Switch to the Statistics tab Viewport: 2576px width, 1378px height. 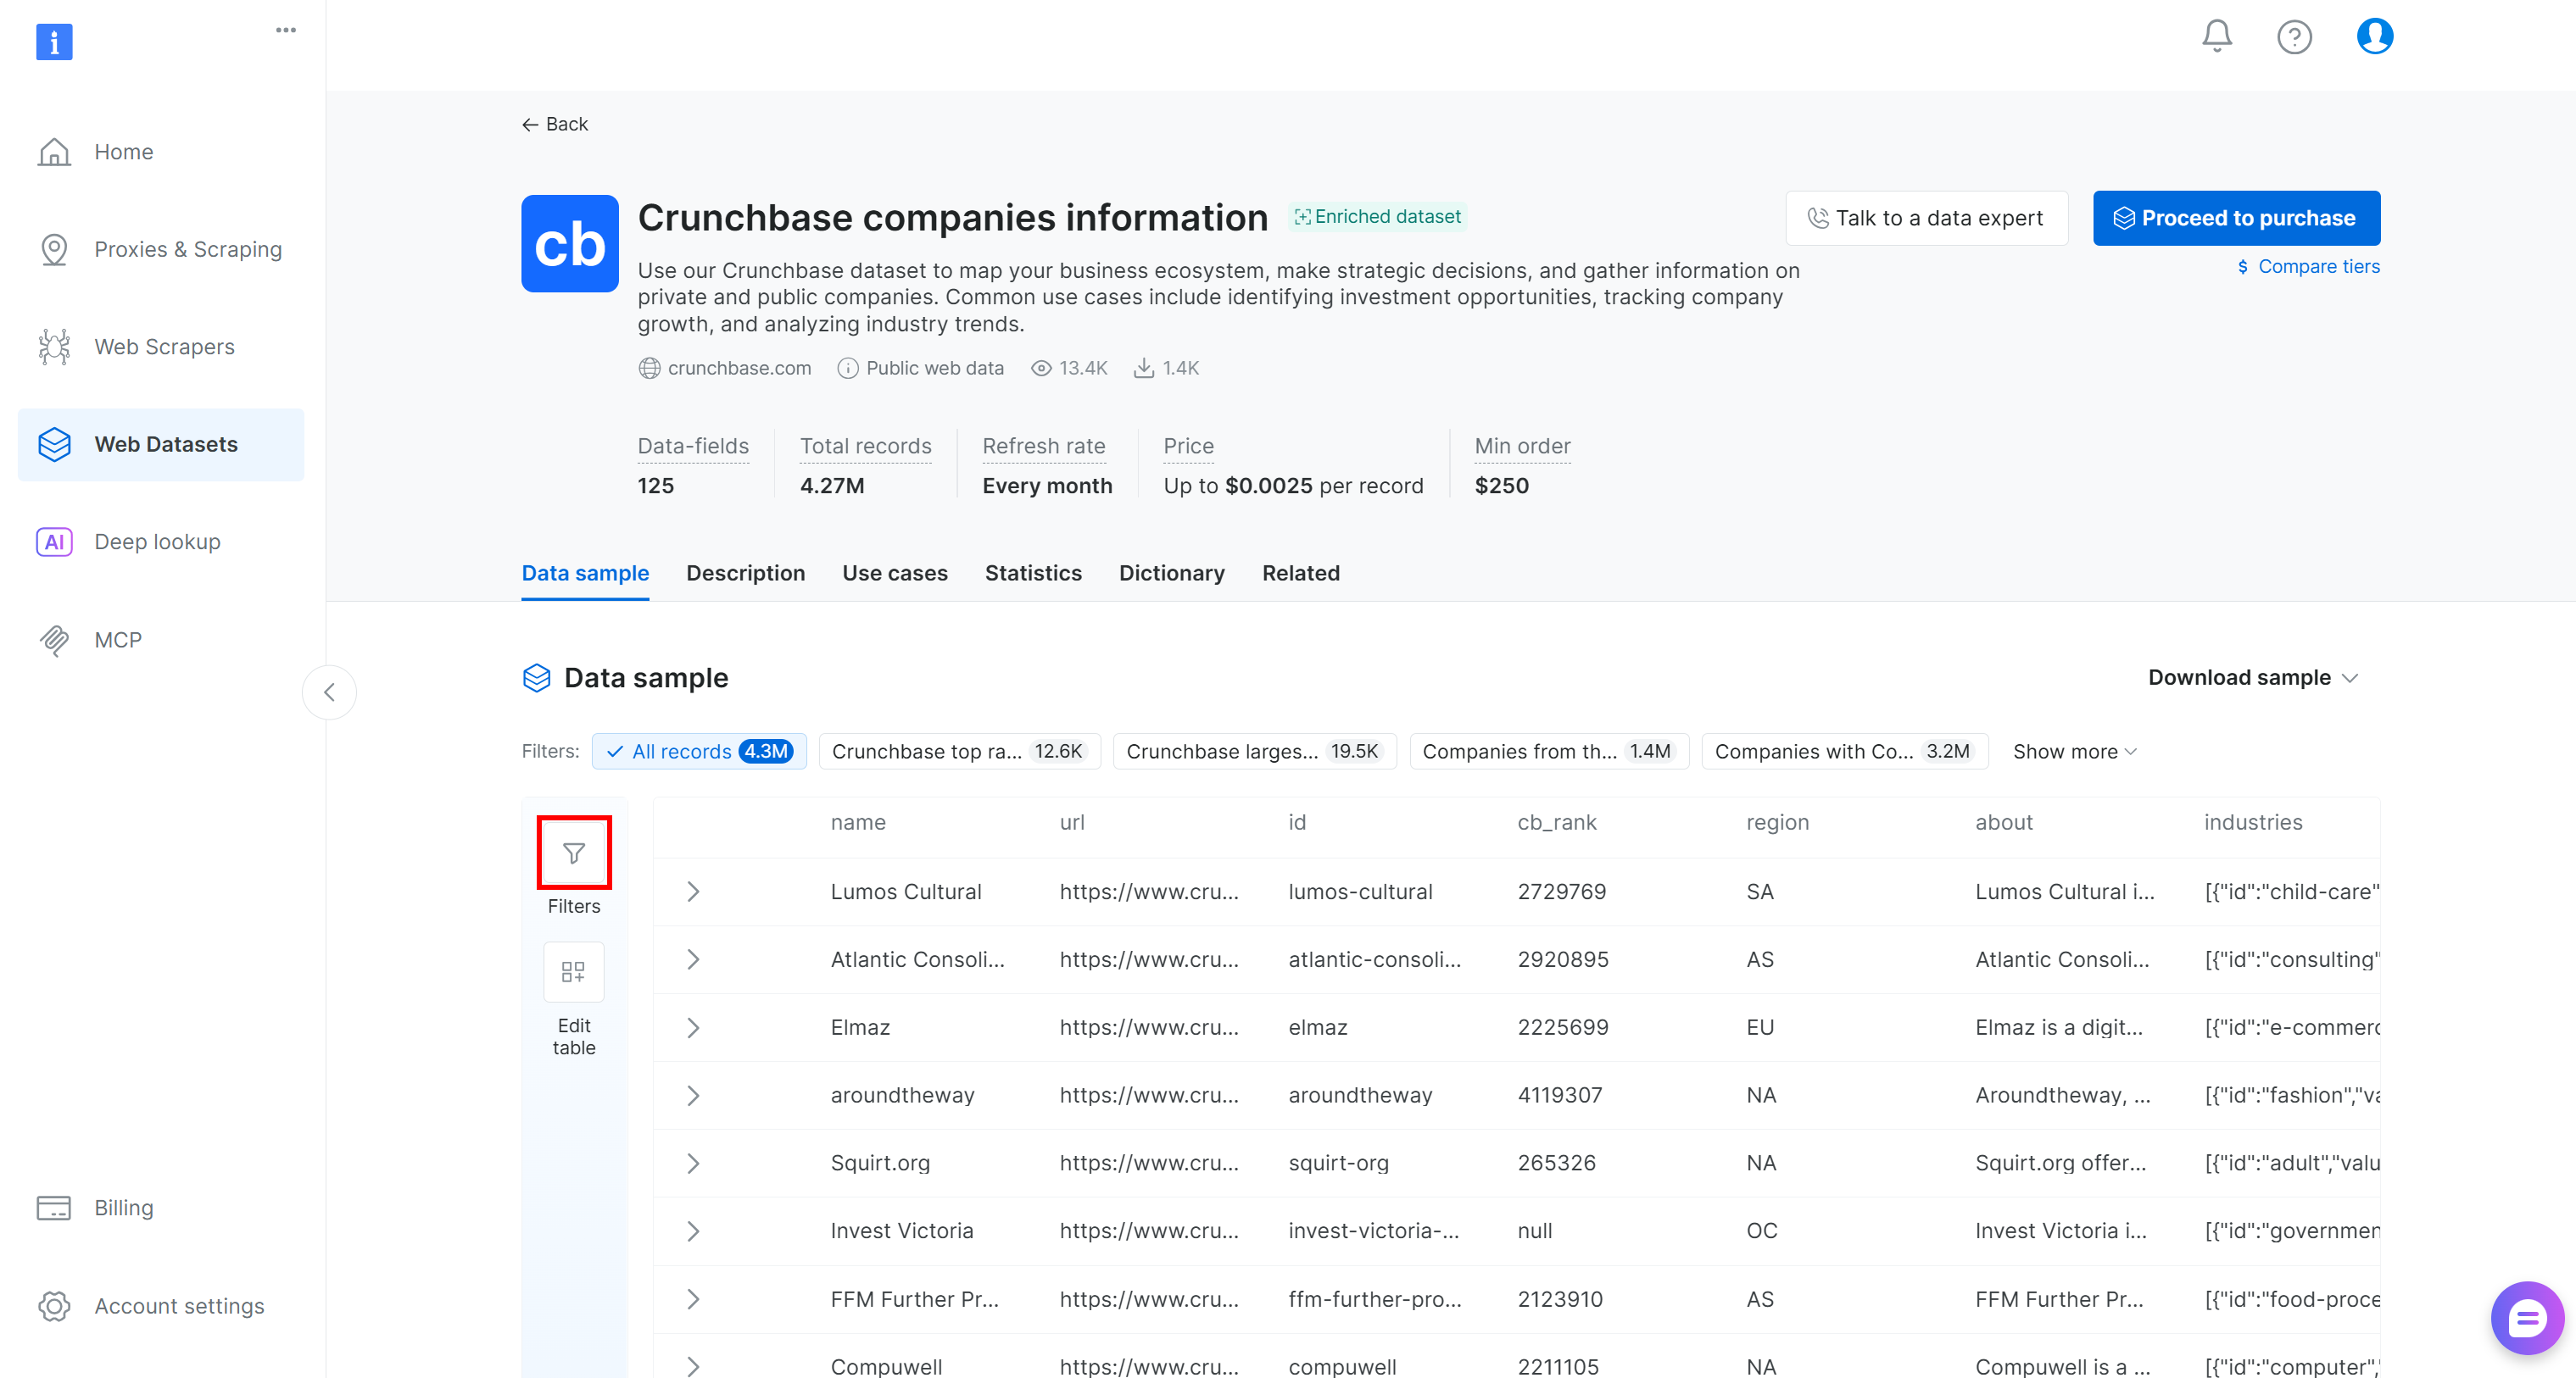point(1033,573)
